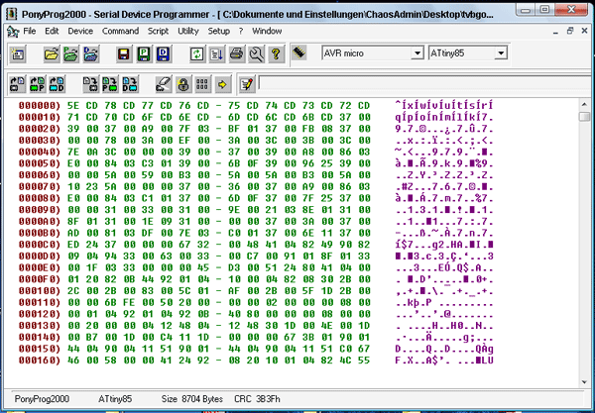Click the empty text field in the second toolbar
Viewport: 595px width, 413px height.
[425, 82]
